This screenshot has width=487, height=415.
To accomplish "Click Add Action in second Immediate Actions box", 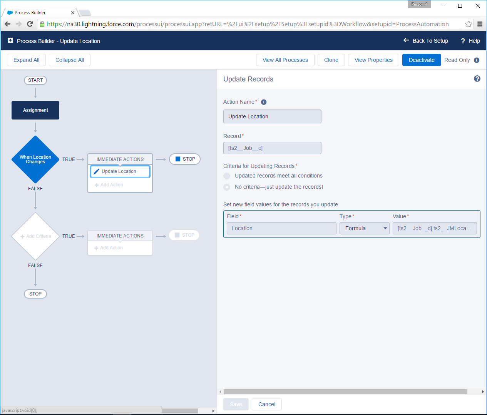I will (x=109, y=248).
